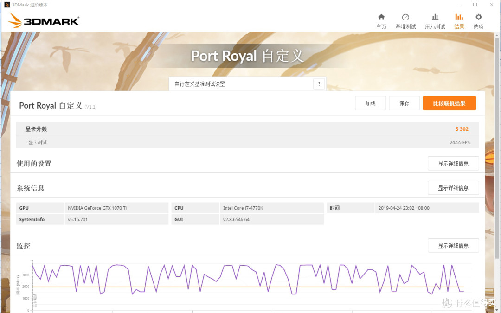Click the 3DMark logo

pos(44,20)
